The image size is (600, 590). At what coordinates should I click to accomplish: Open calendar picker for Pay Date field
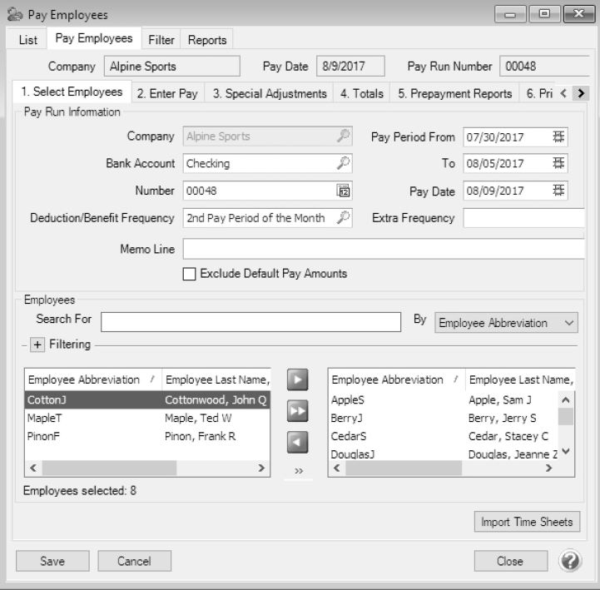point(559,191)
